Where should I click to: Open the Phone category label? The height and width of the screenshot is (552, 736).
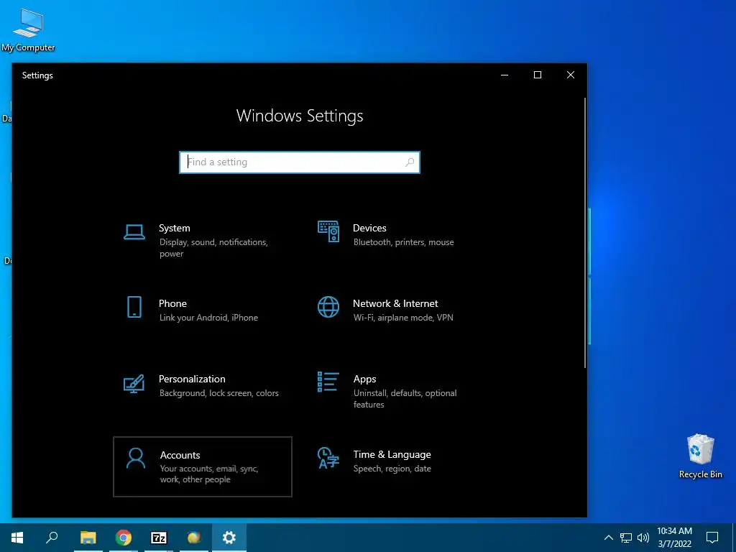click(x=172, y=304)
